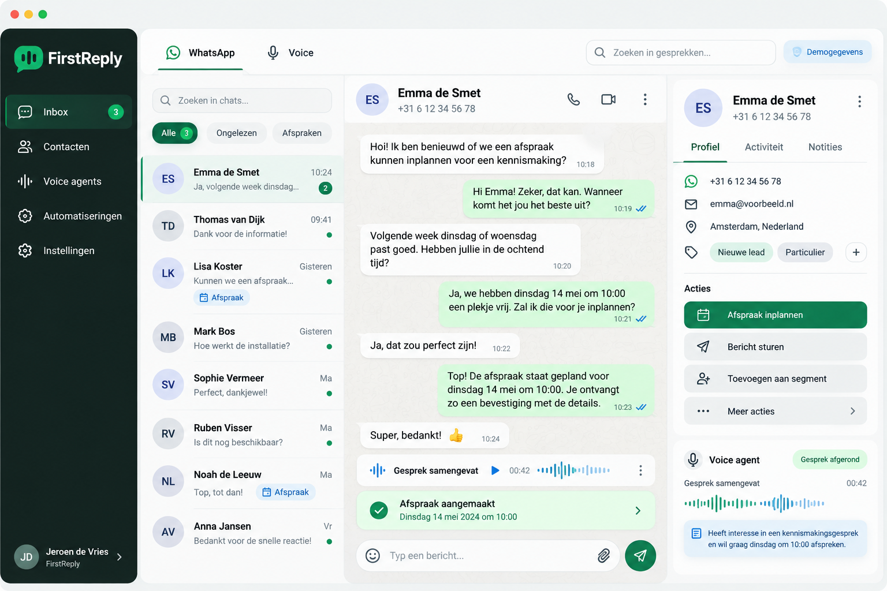Viewport: 887px width, 591px height.
Task: Expand the Meer acties chevron row
Action: tap(775, 411)
